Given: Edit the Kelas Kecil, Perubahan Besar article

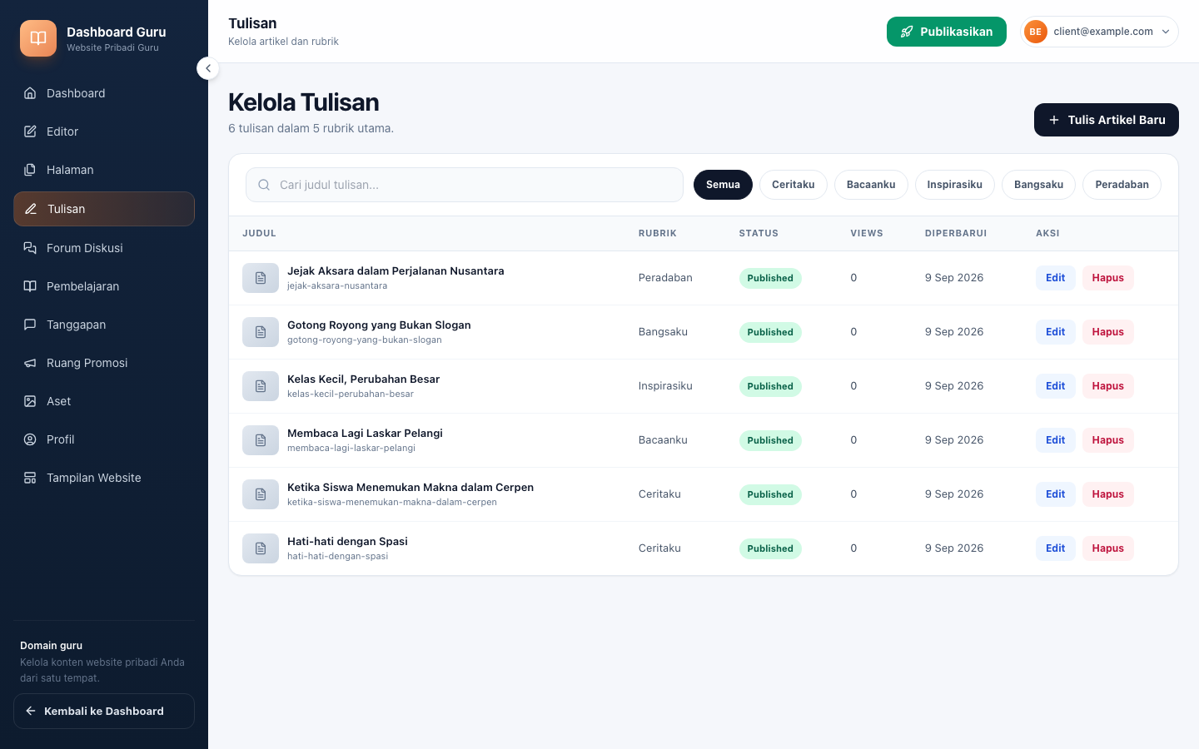Looking at the screenshot, I should pyautogui.click(x=1056, y=386).
